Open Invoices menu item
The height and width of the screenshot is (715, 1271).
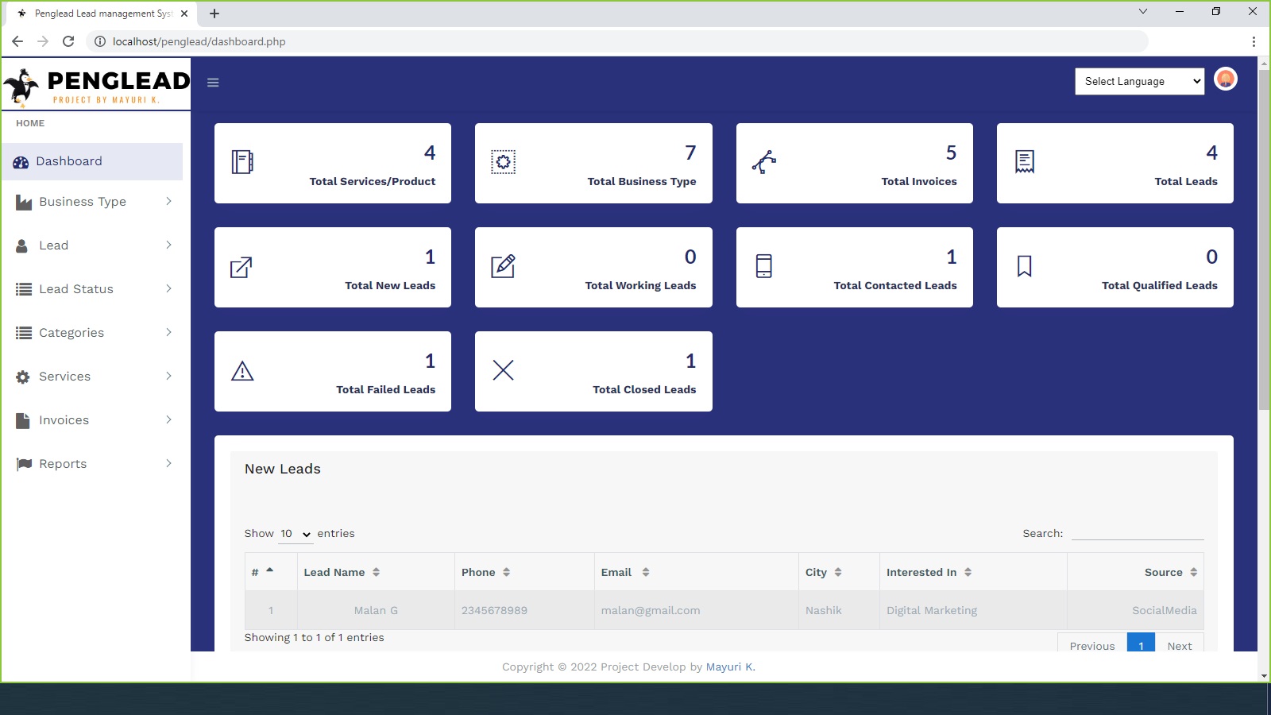point(92,420)
